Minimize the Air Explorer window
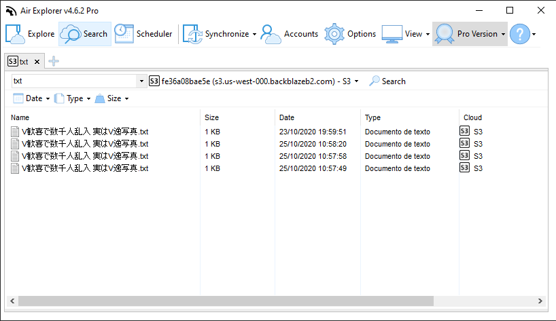Viewport: 556px width, 321px height. click(x=479, y=11)
